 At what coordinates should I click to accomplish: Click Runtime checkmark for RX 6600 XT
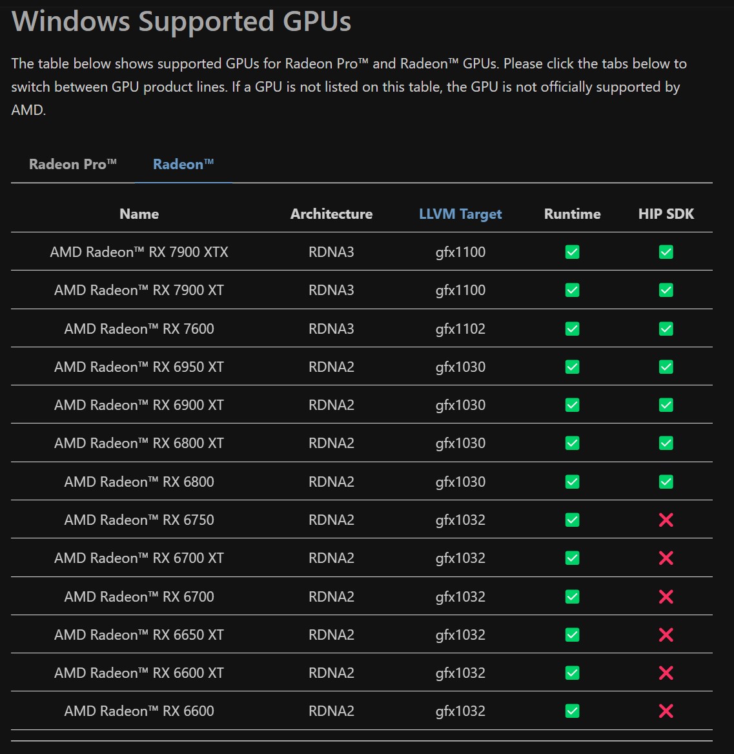tap(573, 673)
